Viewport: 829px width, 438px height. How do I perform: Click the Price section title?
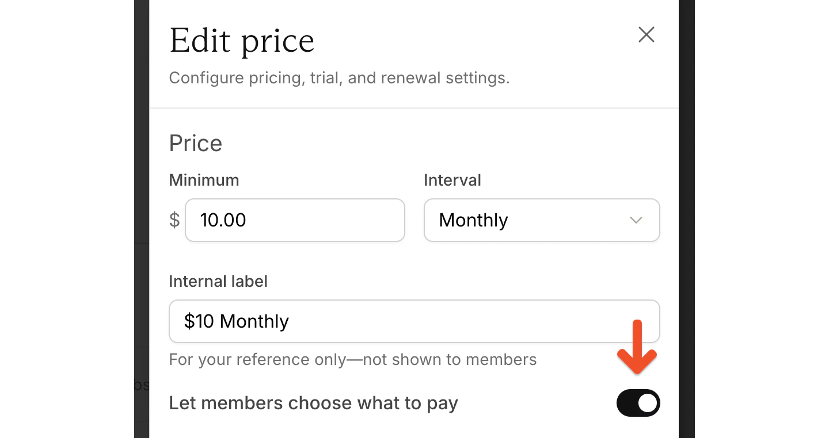click(x=195, y=143)
